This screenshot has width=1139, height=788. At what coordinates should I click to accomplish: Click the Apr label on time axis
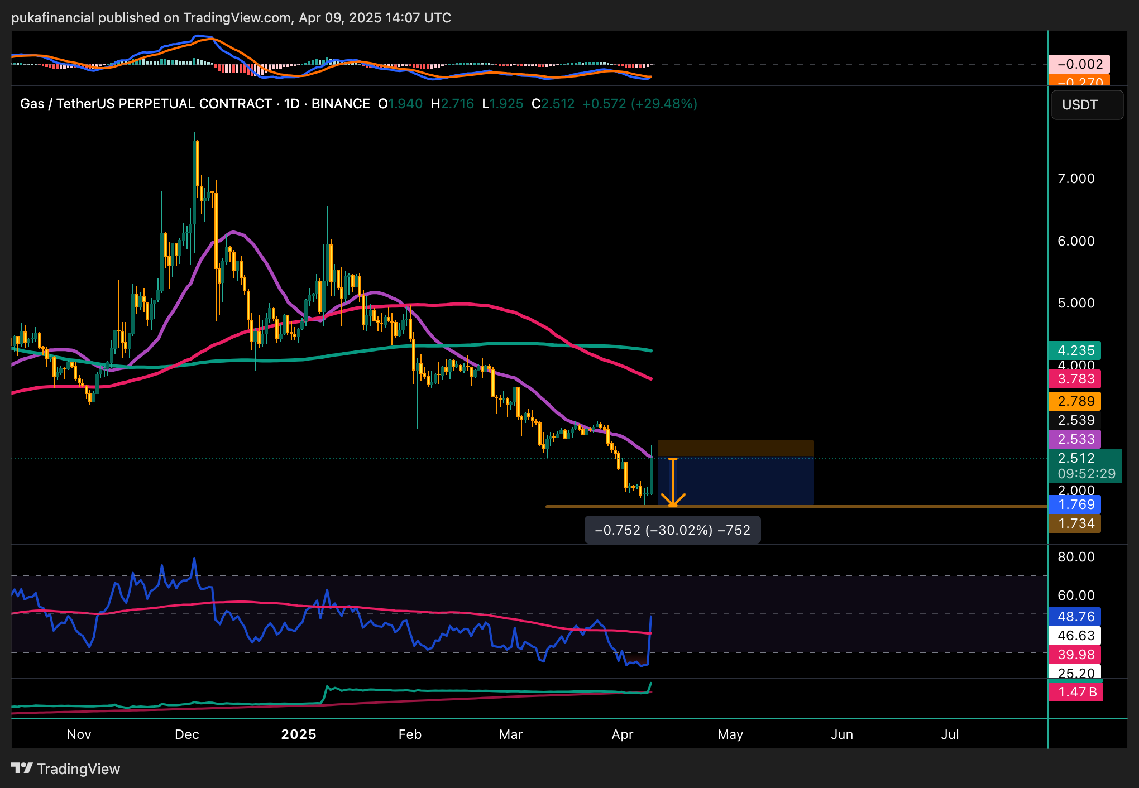coord(622,734)
